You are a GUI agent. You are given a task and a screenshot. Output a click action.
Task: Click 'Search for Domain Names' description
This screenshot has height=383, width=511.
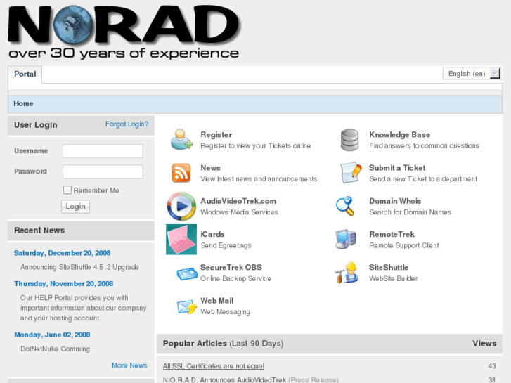click(410, 212)
